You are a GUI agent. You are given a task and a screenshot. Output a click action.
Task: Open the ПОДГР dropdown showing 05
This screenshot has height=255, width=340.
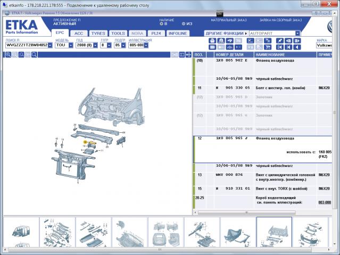(123, 45)
